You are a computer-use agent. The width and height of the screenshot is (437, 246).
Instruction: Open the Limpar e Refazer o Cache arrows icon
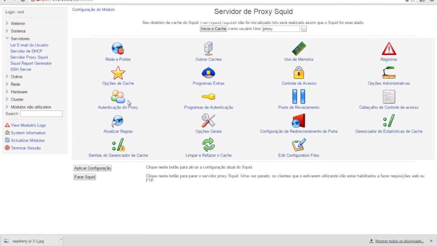208,145
